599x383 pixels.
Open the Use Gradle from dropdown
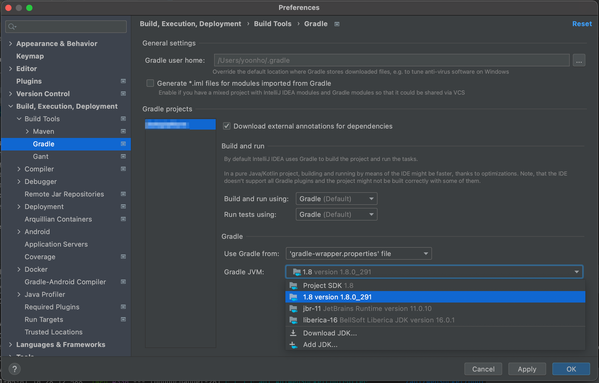point(358,254)
